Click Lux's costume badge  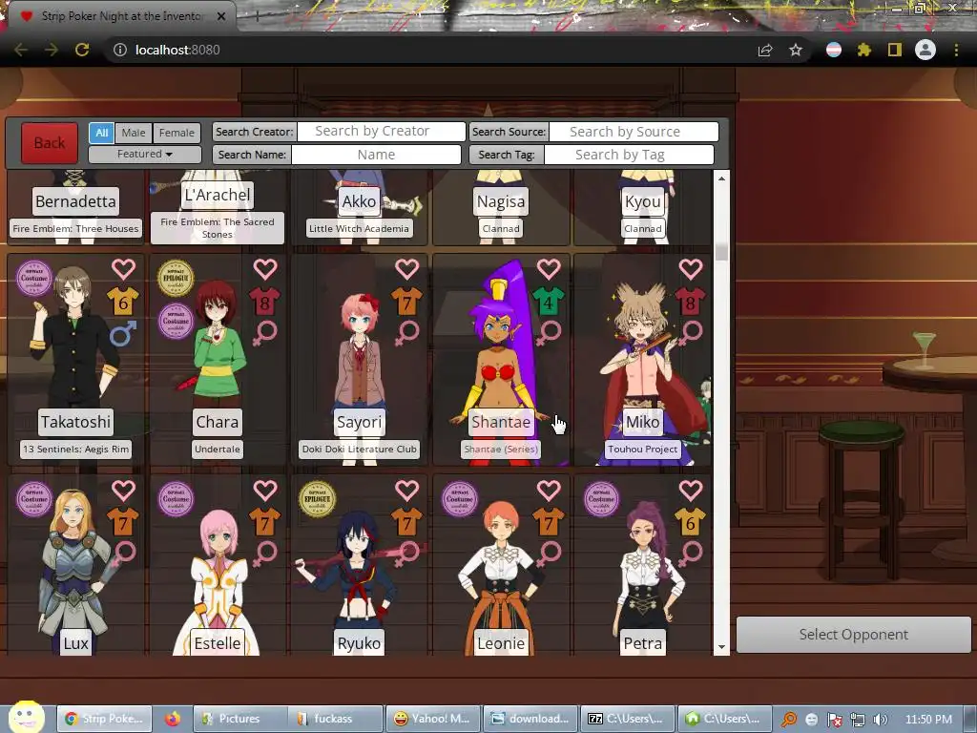pos(34,498)
